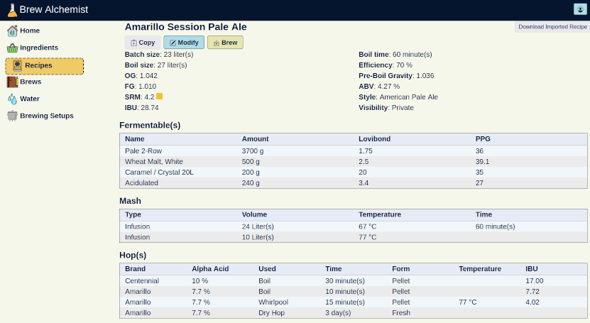Click the 24 Liter(s) mash volume

pyautogui.click(x=258, y=226)
